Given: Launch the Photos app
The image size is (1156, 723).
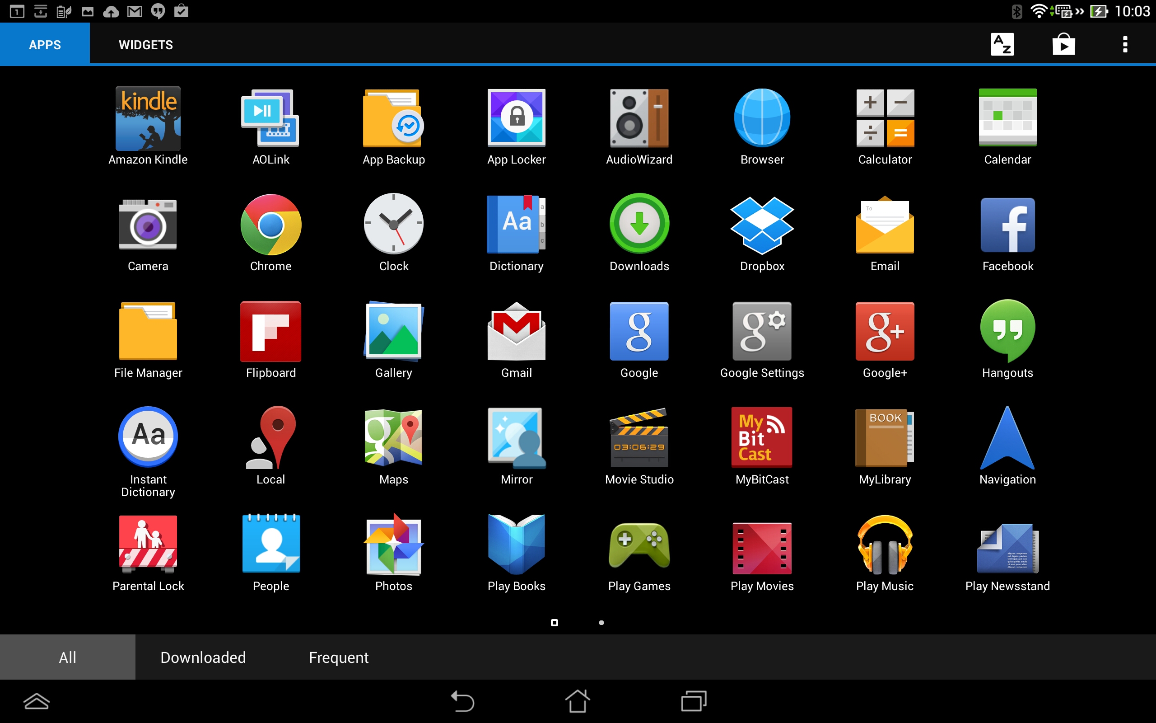Looking at the screenshot, I should [x=394, y=553].
